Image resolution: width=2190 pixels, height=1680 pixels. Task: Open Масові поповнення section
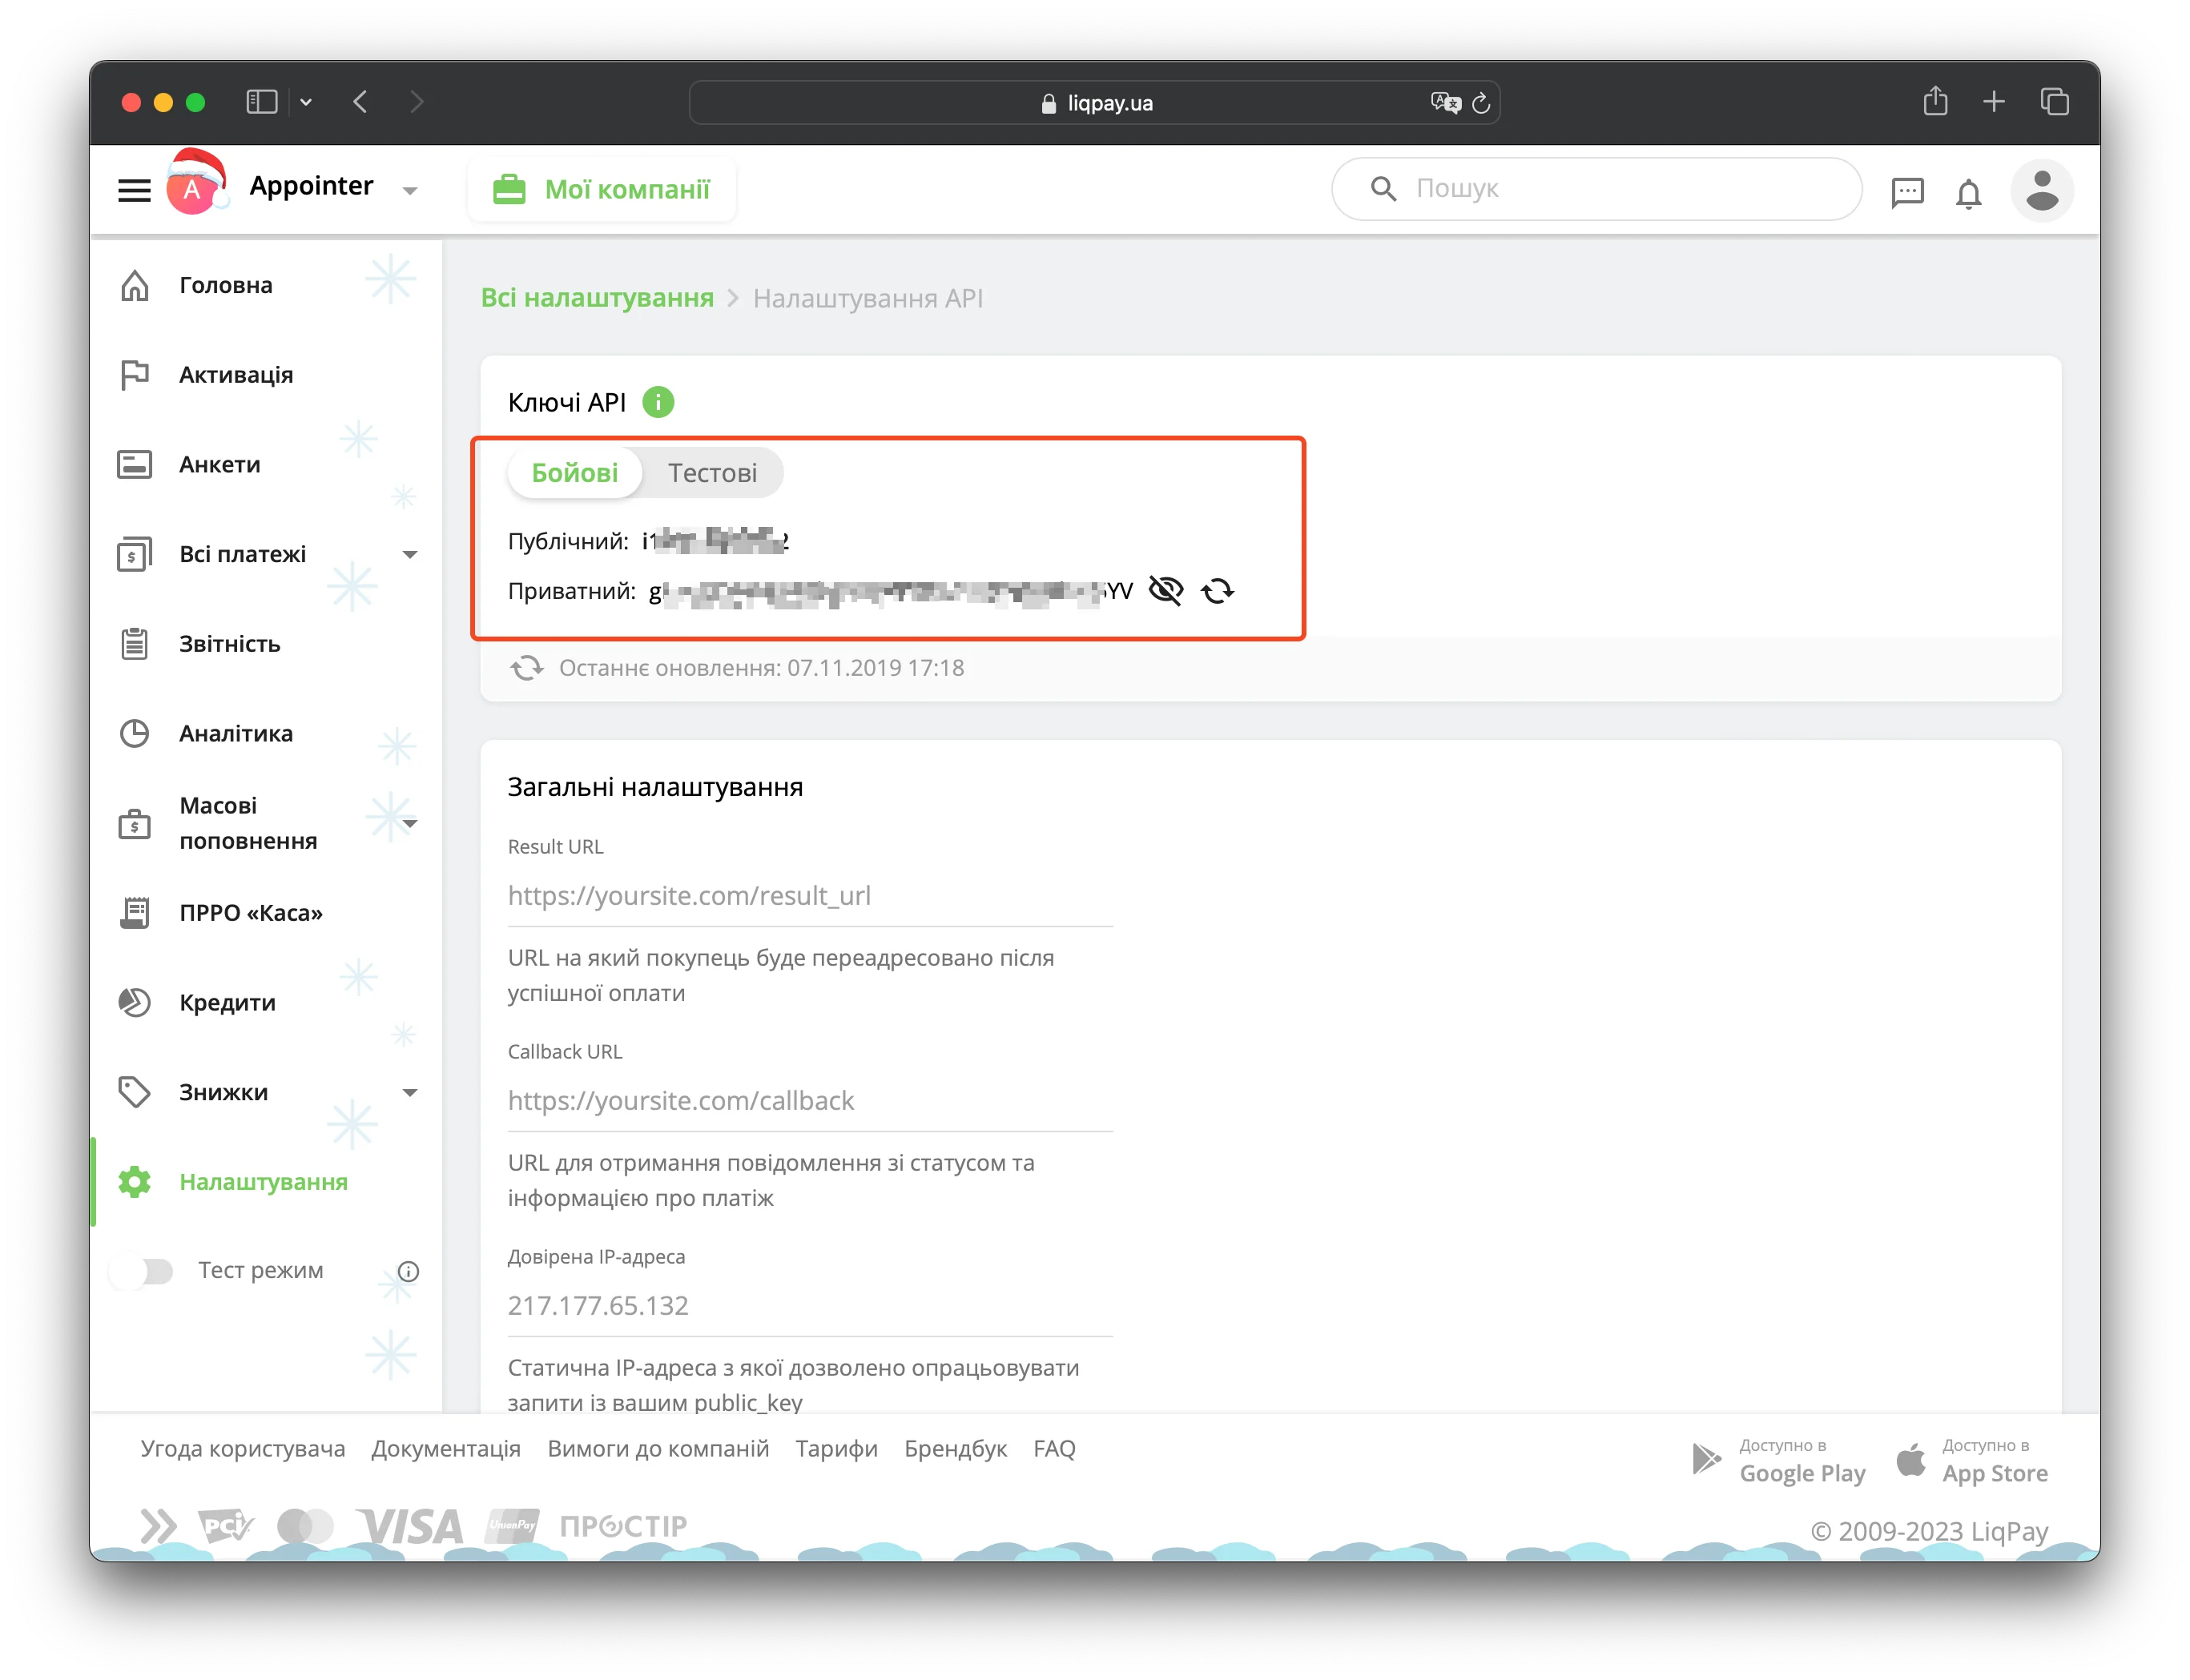(x=248, y=823)
